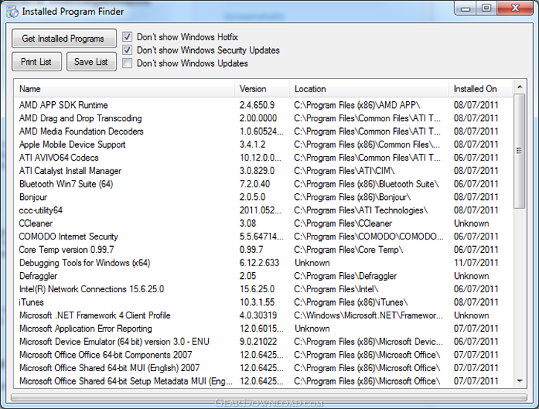This screenshot has width=539, height=409.
Task: Select AMD Drag and Drop Transcoding
Action: [264, 118]
